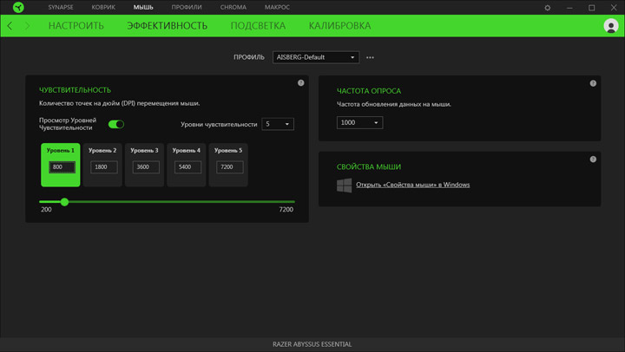Click the slider maximum label 7200
This screenshot has width=625, height=352.
286,210
